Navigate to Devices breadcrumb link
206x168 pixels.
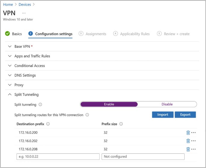25,5
